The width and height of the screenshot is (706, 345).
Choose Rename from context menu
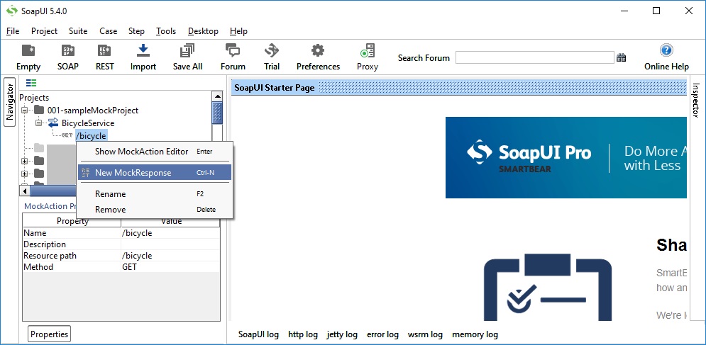155,194
